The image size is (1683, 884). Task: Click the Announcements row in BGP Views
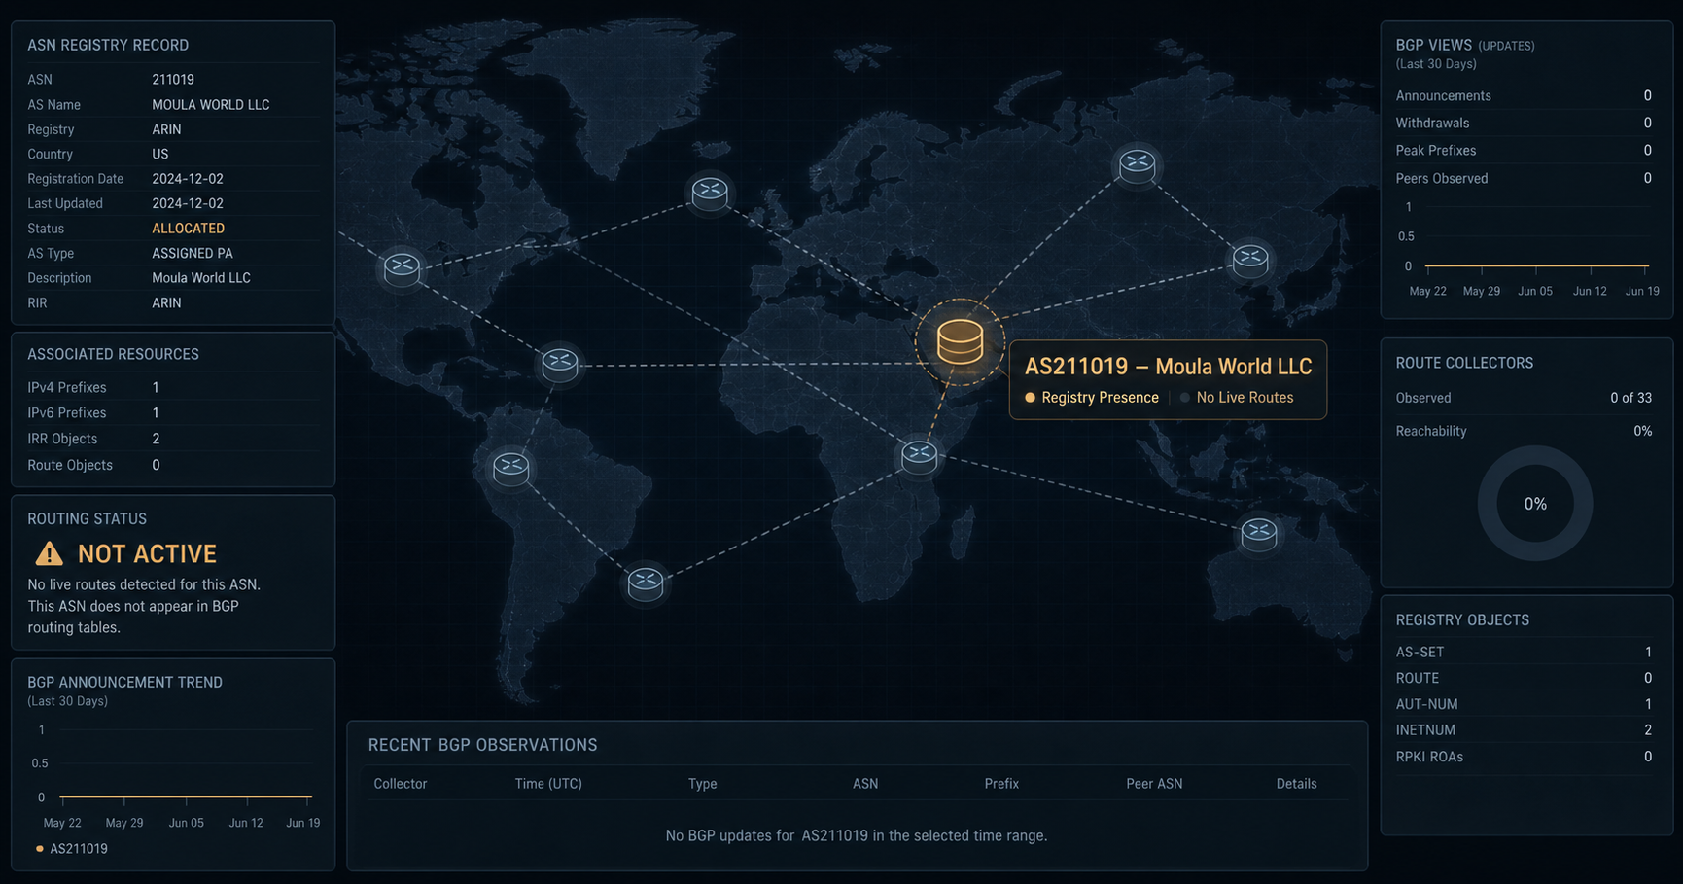click(1524, 96)
